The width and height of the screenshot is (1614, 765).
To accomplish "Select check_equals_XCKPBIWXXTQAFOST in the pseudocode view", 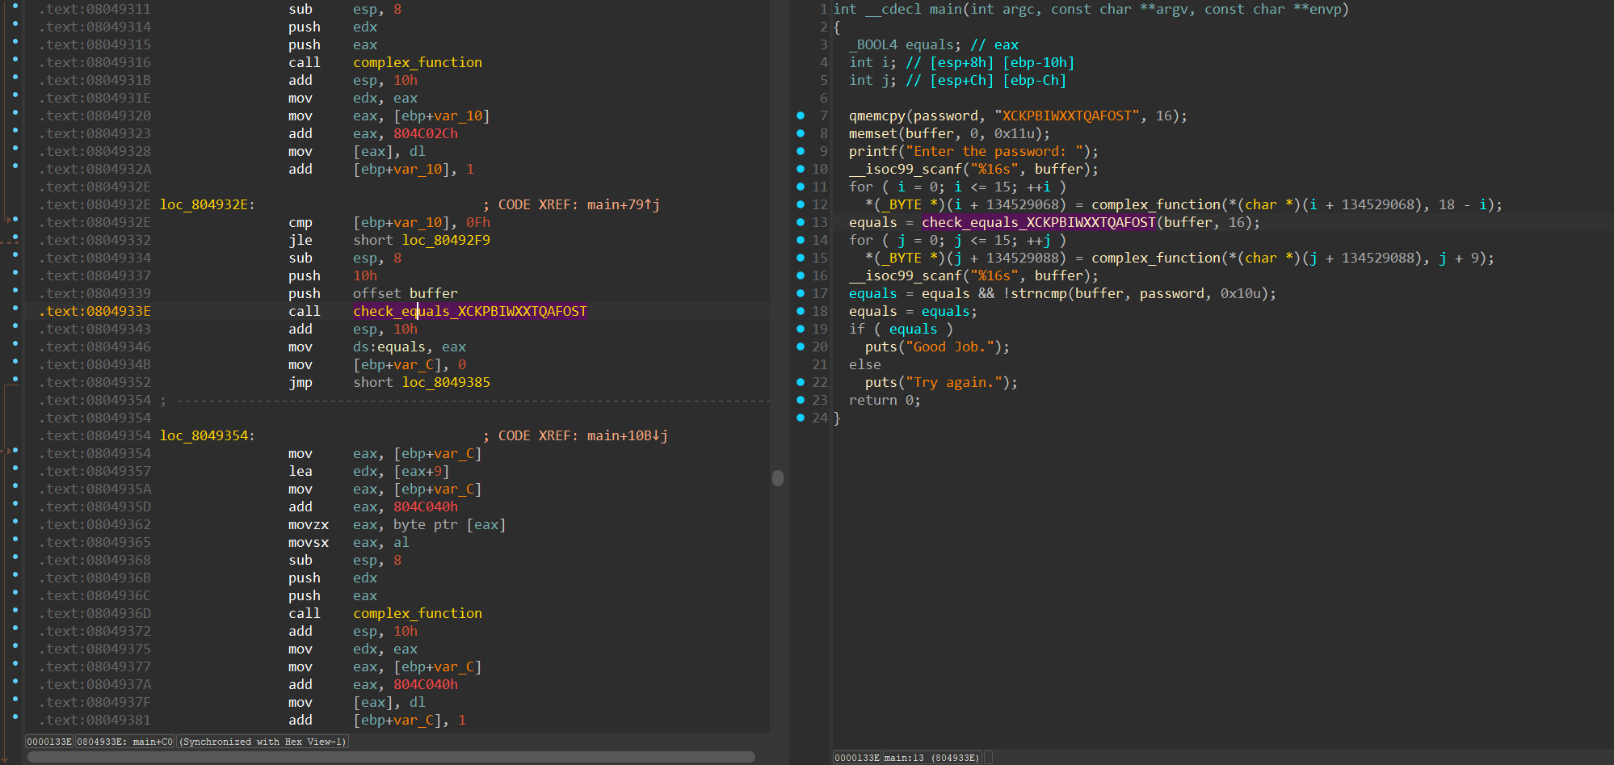I will (1039, 222).
